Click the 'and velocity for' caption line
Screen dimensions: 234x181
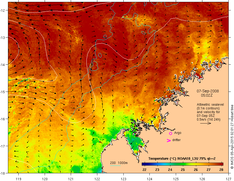click(x=208, y=112)
